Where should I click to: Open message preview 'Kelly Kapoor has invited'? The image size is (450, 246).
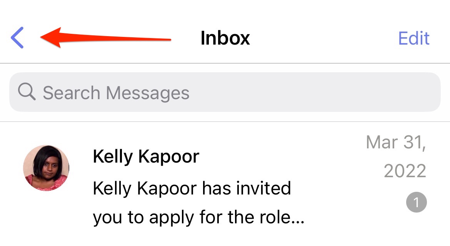click(192, 188)
